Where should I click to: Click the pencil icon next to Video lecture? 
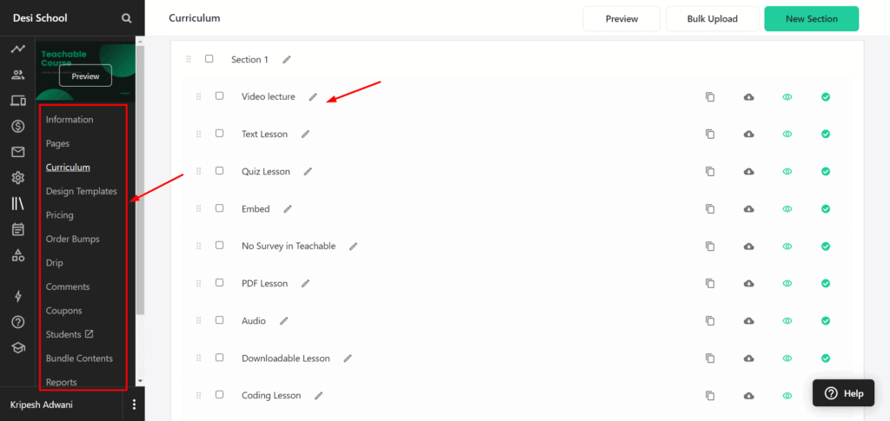(313, 97)
